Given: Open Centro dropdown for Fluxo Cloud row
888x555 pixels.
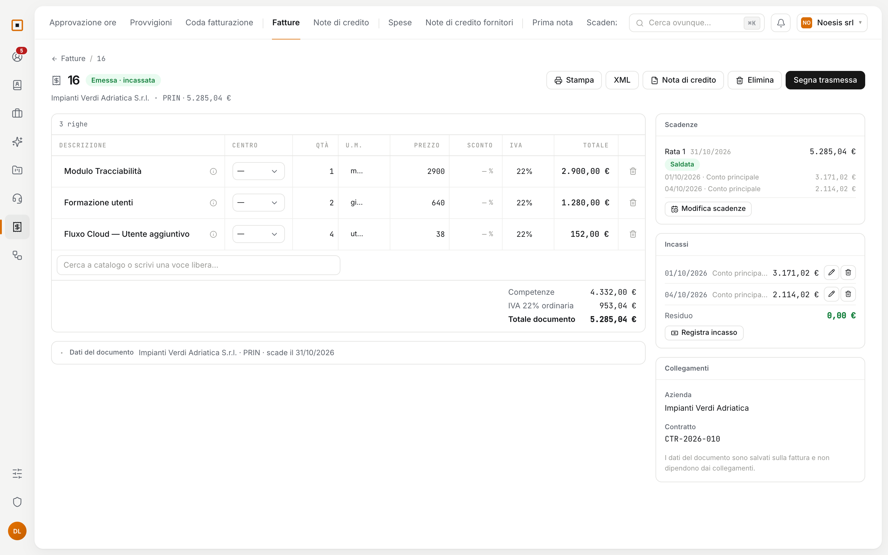Looking at the screenshot, I should [258, 234].
